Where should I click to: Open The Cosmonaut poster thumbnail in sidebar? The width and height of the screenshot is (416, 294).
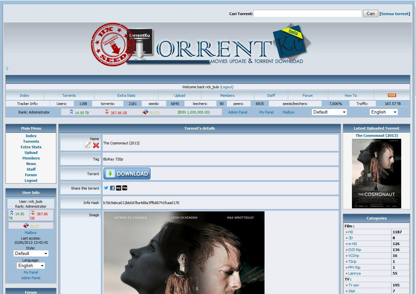376,174
